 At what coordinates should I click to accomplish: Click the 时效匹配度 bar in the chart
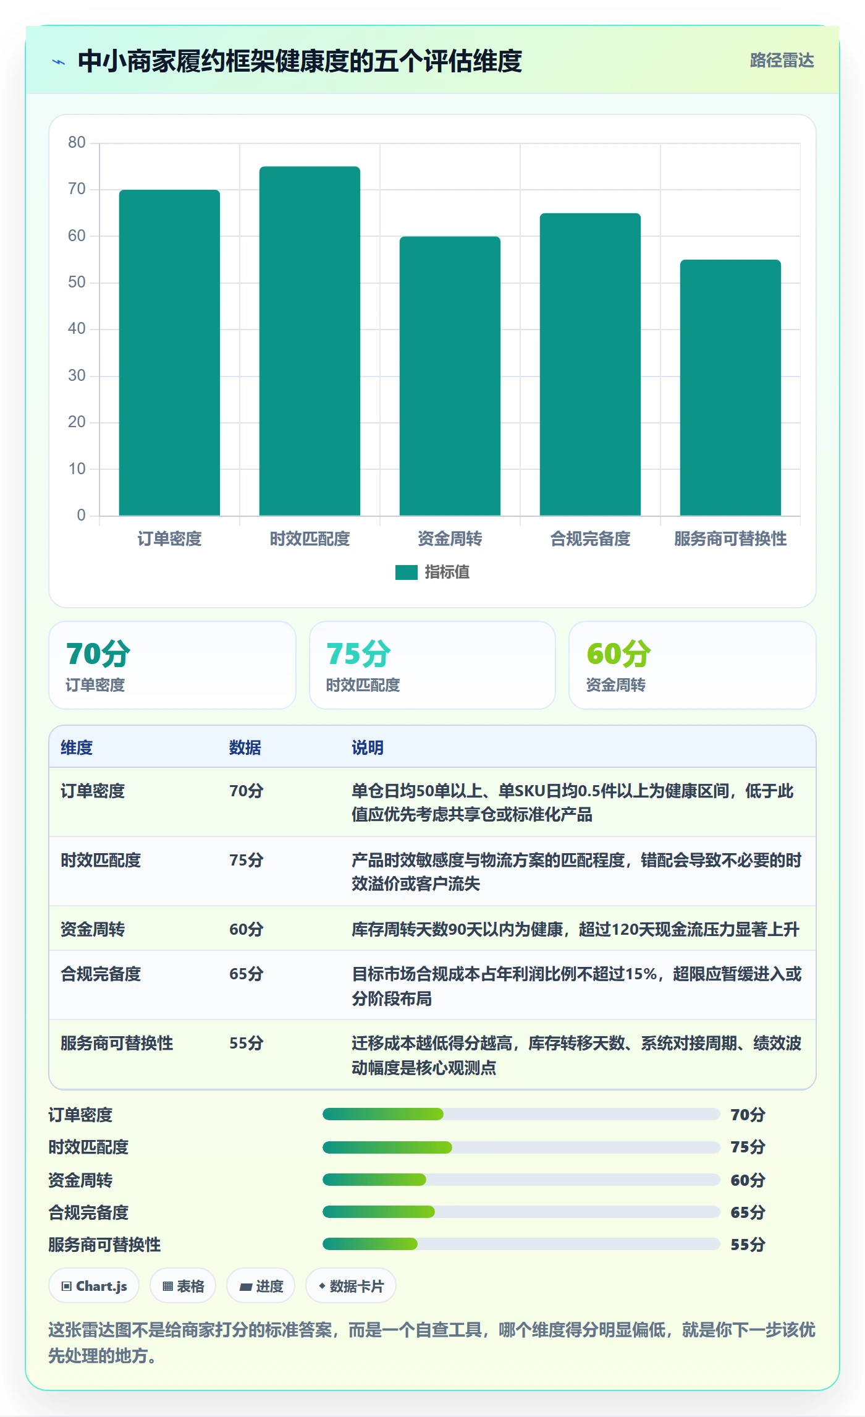310,341
